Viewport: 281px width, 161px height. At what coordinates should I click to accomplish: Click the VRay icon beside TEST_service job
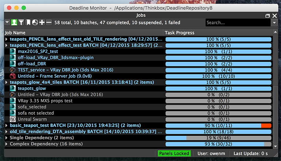click(13, 70)
